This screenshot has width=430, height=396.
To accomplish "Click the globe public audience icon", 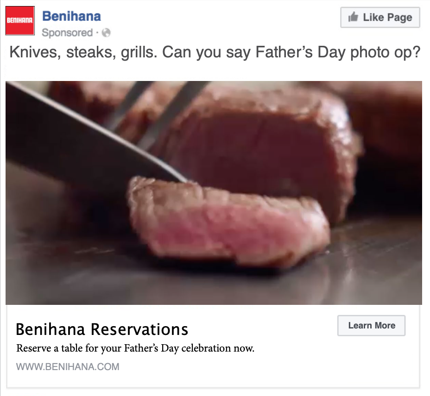I will 106,32.
